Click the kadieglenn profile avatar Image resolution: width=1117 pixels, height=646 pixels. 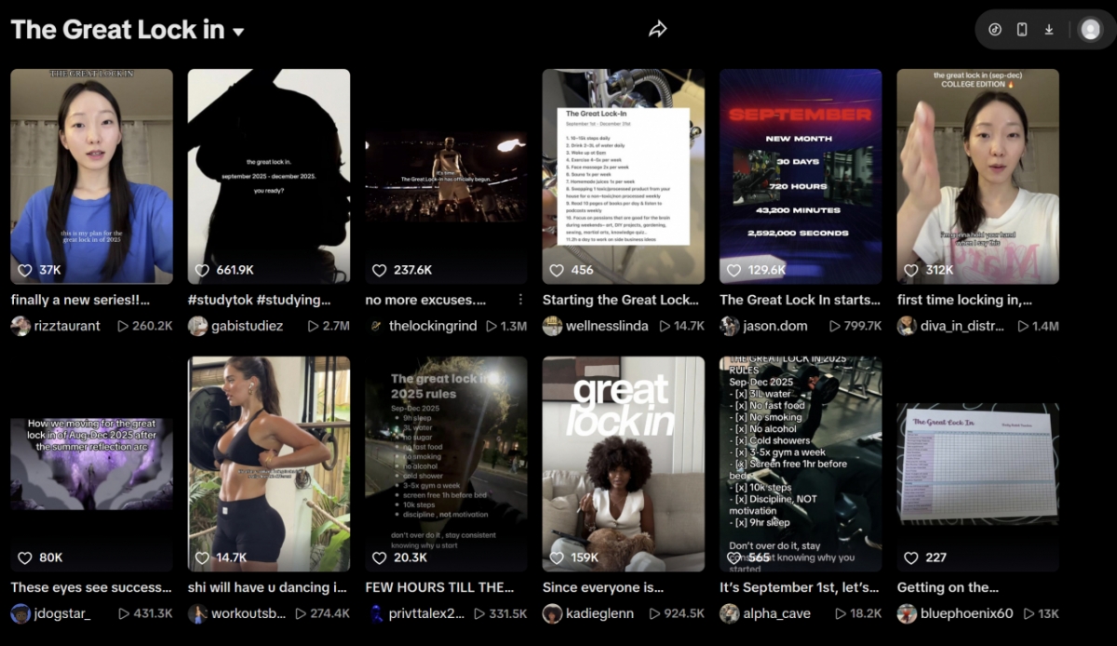tap(553, 613)
